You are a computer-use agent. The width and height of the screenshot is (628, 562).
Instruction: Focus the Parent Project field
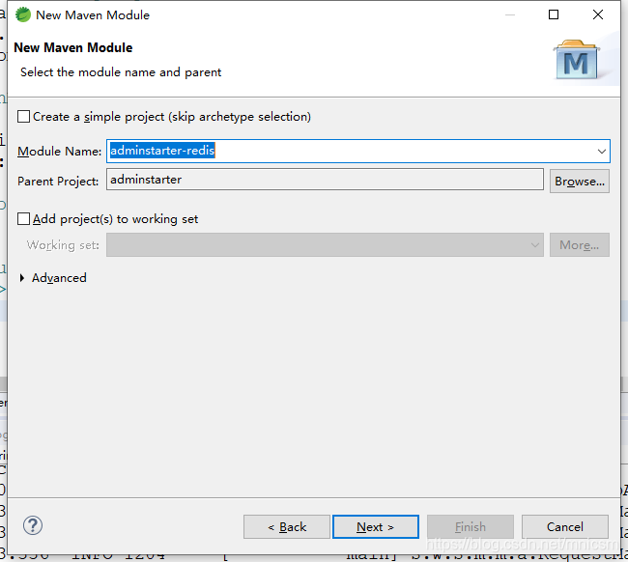click(x=325, y=180)
